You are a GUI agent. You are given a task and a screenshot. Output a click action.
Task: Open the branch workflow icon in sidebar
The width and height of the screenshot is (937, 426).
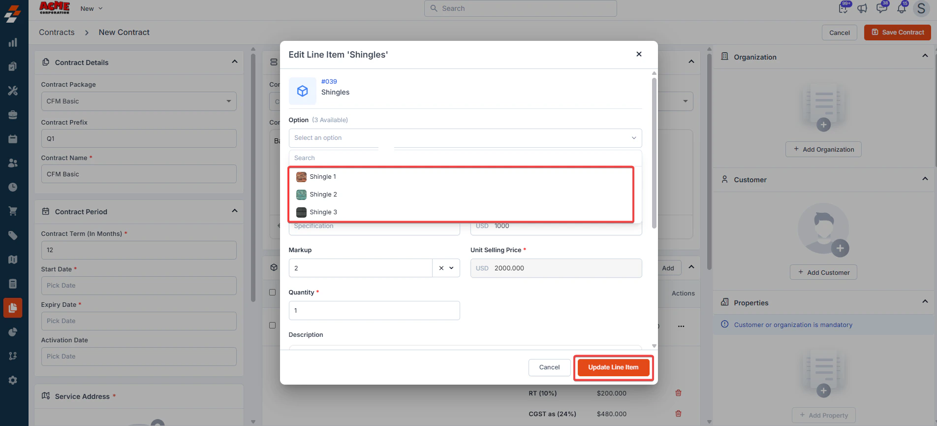(x=13, y=356)
